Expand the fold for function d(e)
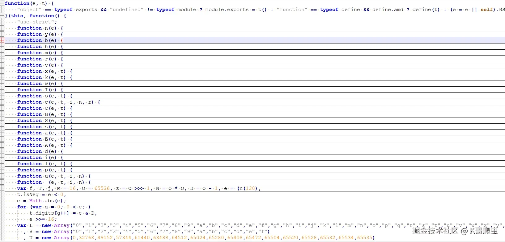 point(2,151)
